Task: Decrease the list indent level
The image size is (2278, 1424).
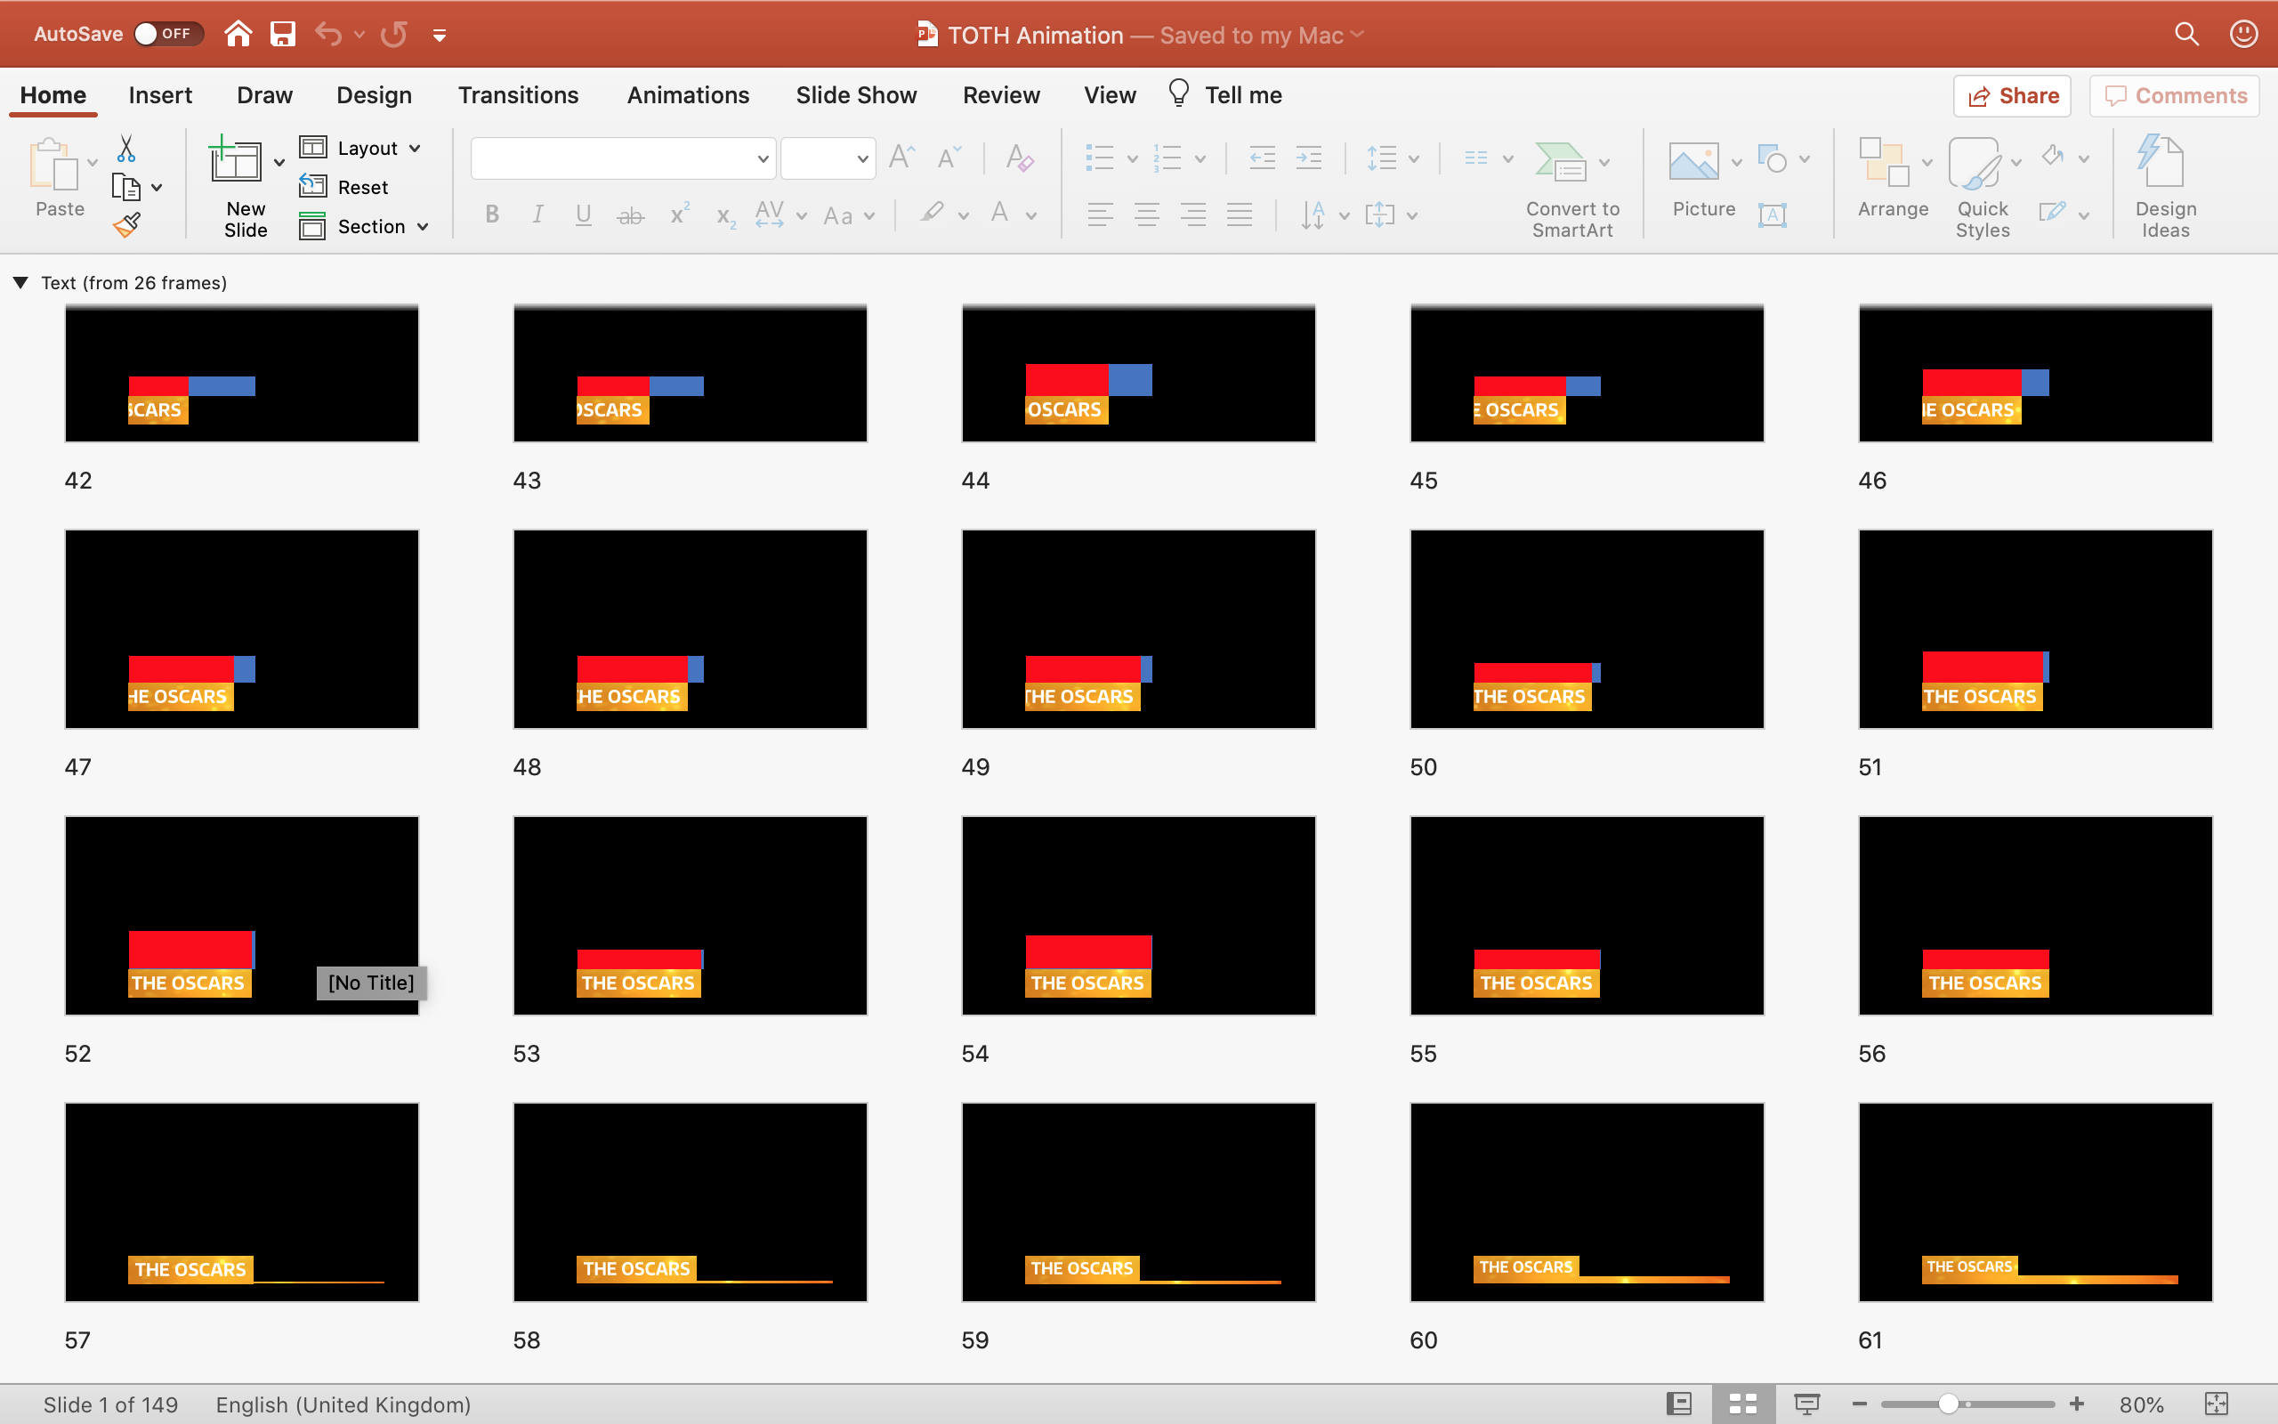Action: click(1262, 158)
